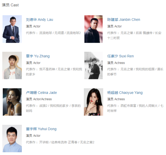The height and width of the screenshot is (155, 166).
Task: Open Jianbin Chen's portrait thumbnail
Action: (93, 29)
